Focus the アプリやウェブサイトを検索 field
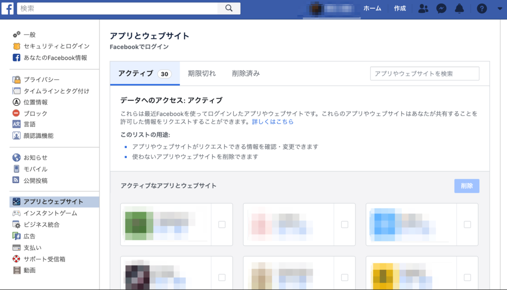507x290 pixels. pyautogui.click(x=424, y=74)
